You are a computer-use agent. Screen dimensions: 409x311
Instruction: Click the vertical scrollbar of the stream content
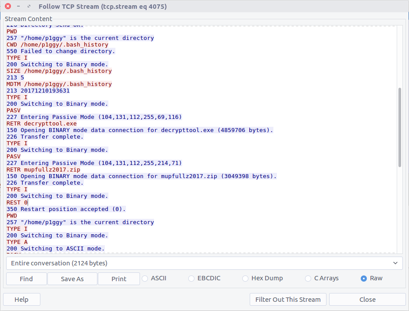click(x=399, y=127)
